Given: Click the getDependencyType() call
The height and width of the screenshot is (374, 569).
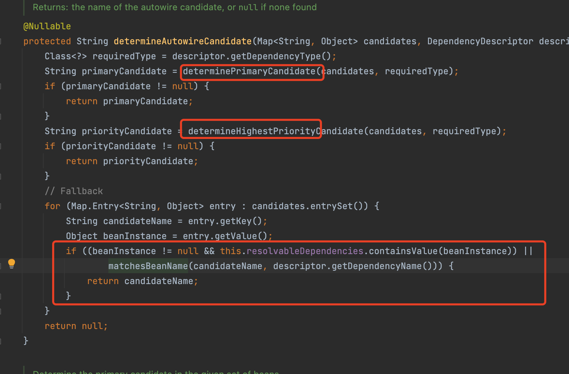Looking at the screenshot, I should [281, 56].
